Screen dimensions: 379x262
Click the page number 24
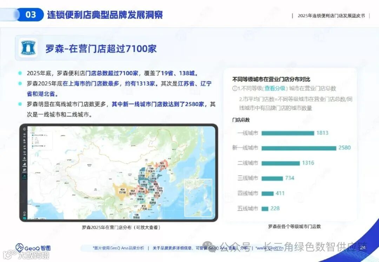pyautogui.click(x=363, y=248)
